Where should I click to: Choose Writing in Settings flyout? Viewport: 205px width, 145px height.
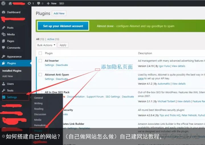[38, 103]
